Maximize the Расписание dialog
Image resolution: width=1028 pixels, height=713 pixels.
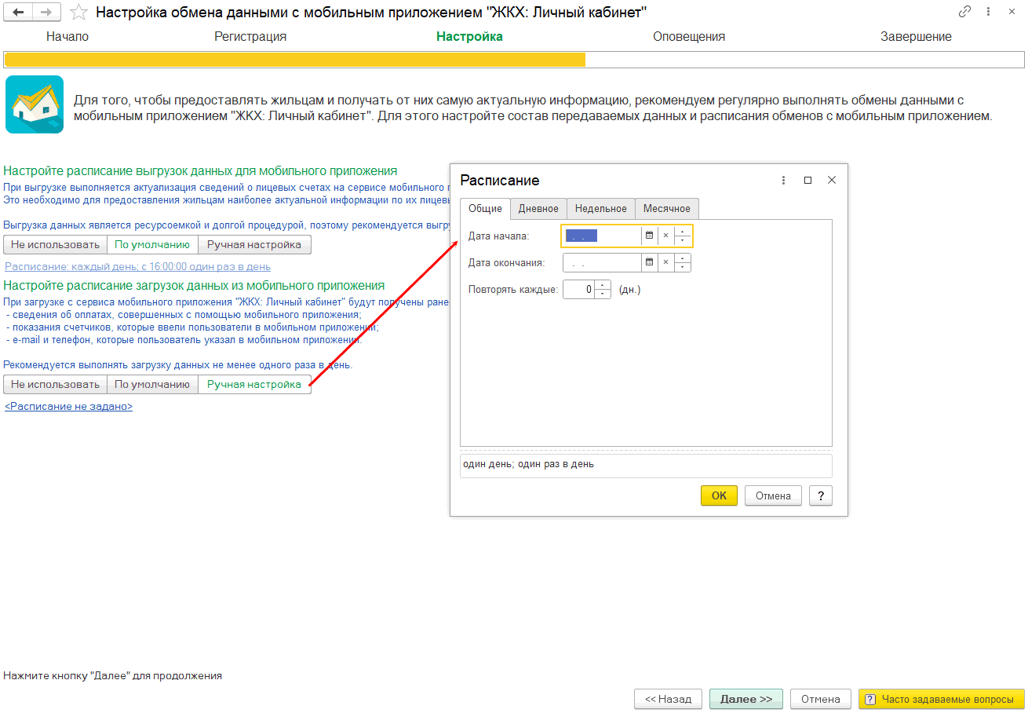(x=807, y=180)
